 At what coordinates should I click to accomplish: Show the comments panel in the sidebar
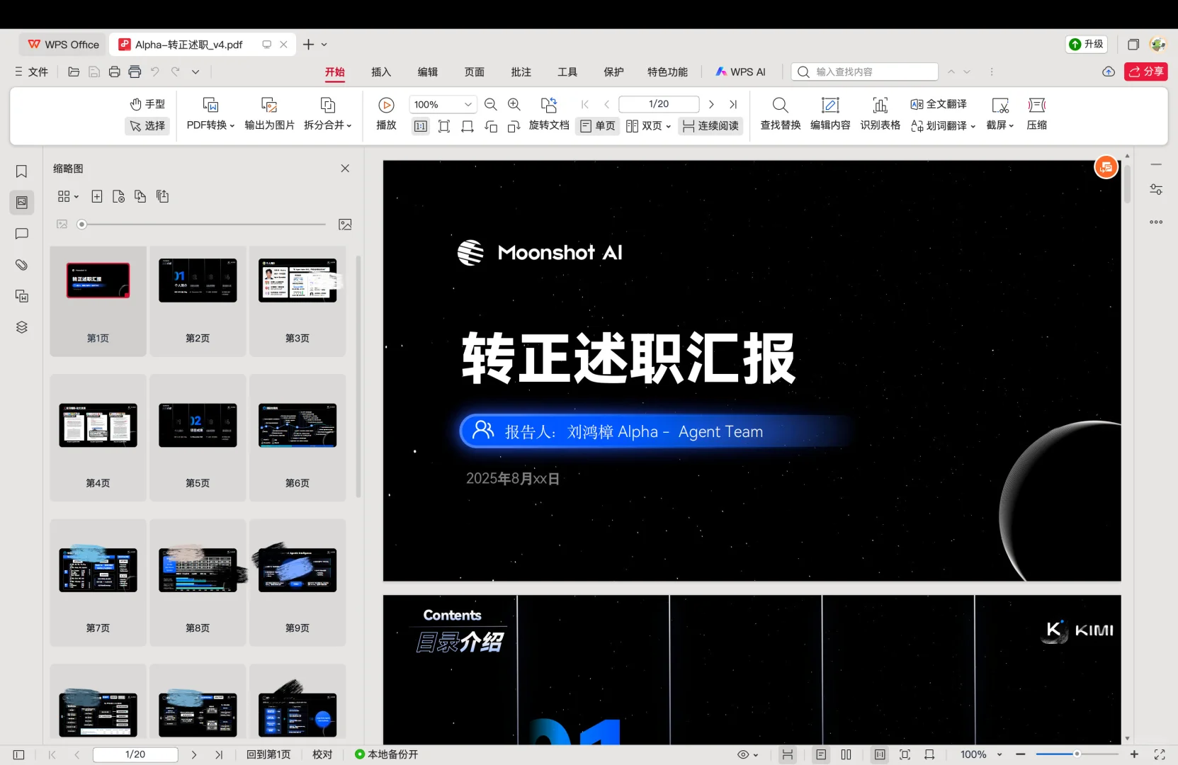pos(22,234)
